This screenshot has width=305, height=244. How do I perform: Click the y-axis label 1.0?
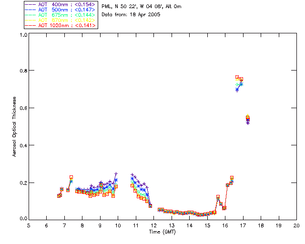[23, 35]
